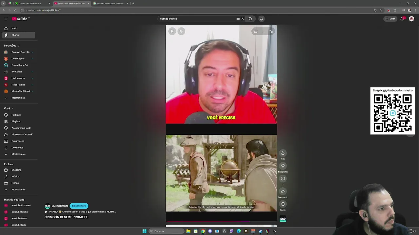Go to Início in sidebar
The width and height of the screenshot is (419, 235).
click(19, 28)
